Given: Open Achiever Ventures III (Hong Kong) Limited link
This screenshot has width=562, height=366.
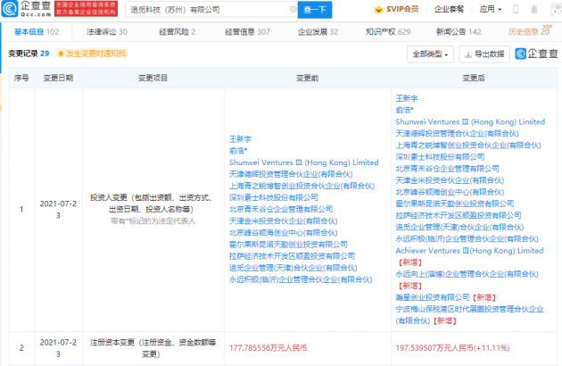Looking at the screenshot, I should pyautogui.click(x=469, y=251).
